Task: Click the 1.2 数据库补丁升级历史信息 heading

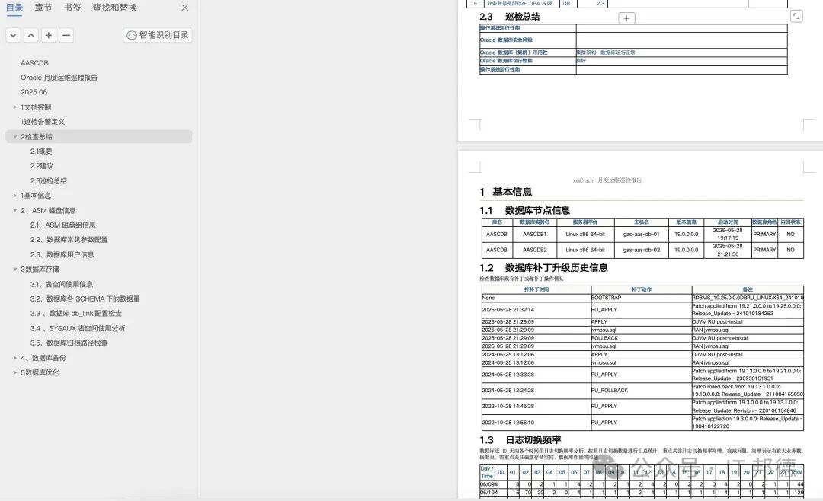Action: (x=543, y=267)
